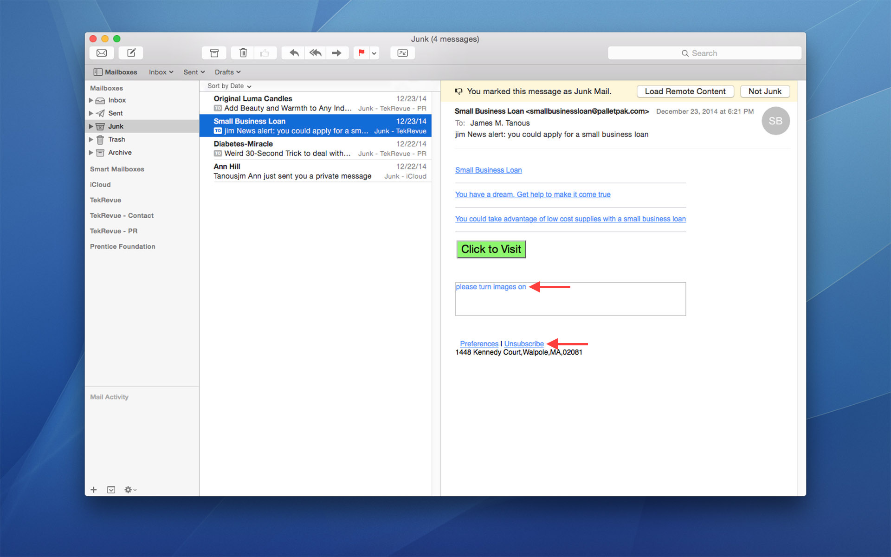This screenshot has width=891, height=557.
Task: Click the Markup toolbar icon
Action: [402, 53]
